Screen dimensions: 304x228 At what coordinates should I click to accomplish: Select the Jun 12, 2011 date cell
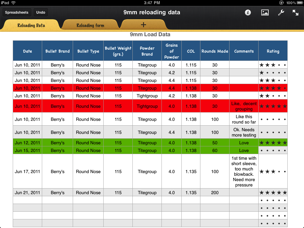coord(28,143)
